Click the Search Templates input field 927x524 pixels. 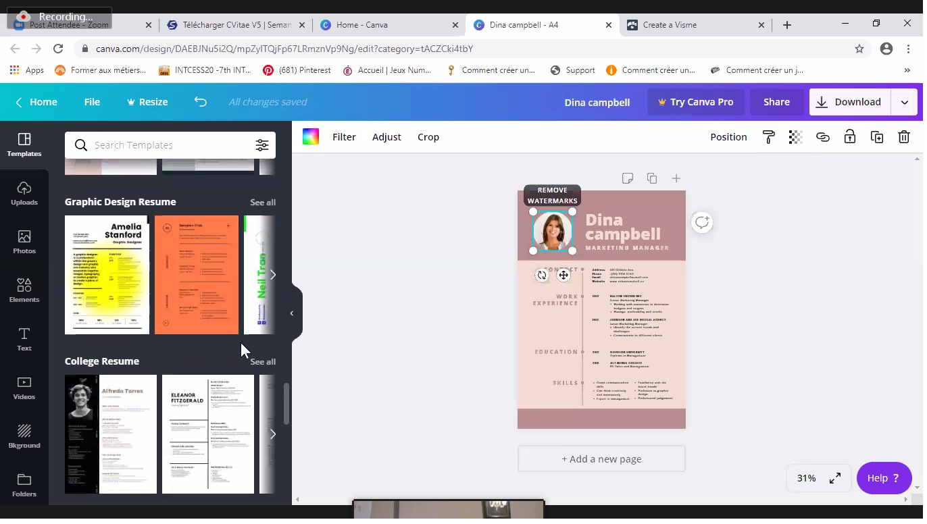[x=169, y=145]
